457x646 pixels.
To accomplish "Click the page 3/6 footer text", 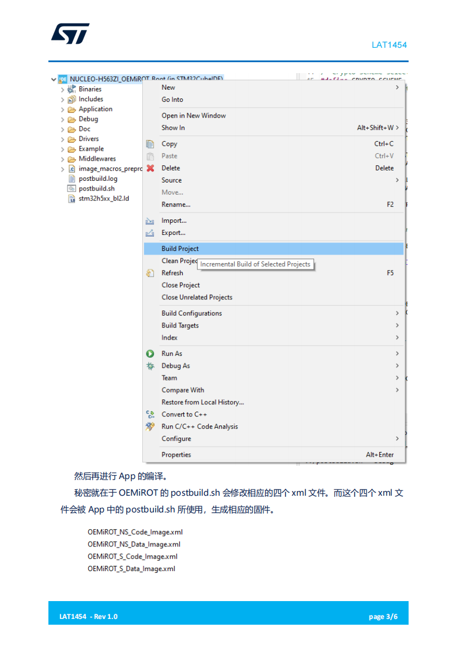I will pos(383,617).
